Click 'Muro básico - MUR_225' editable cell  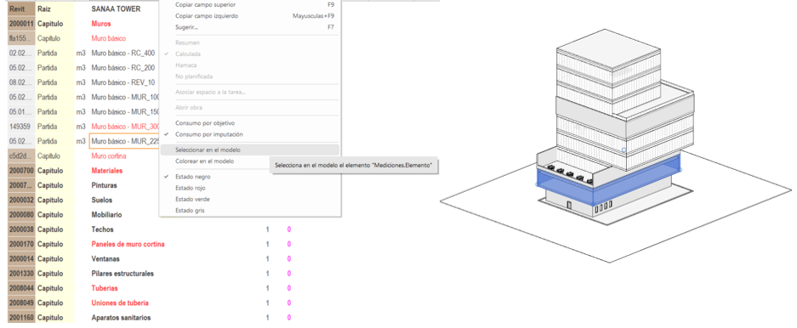tap(124, 141)
